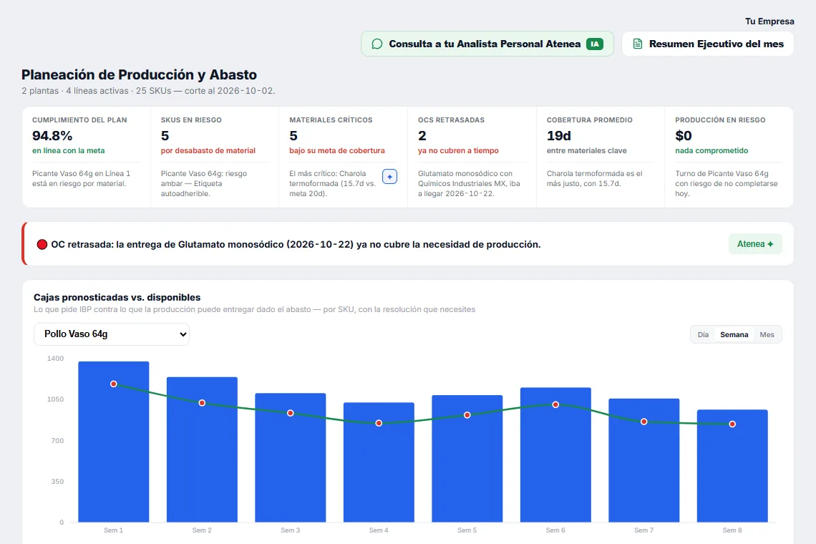This screenshot has height=544, width=816.
Task: Click the Sem 5 bar in chart
Action: pyautogui.click(x=467, y=459)
